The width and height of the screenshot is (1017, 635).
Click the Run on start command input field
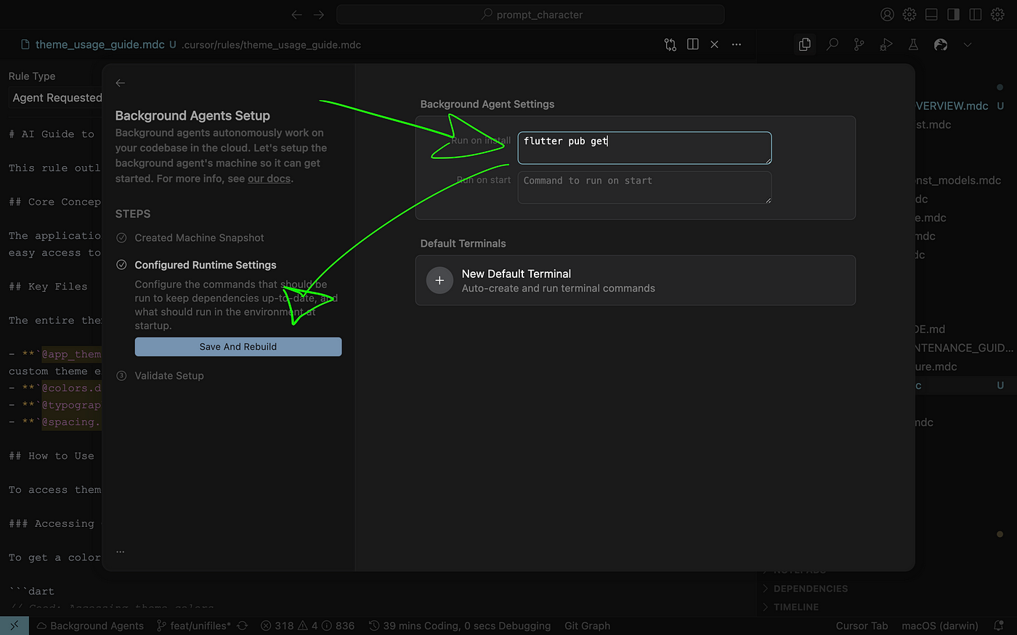click(644, 187)
